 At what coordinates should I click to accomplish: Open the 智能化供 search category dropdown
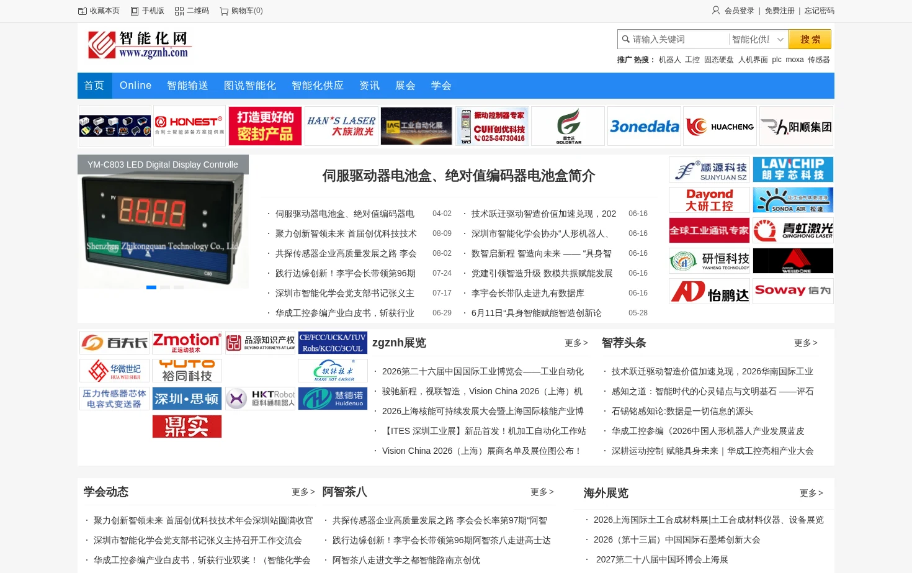click(x=758, y=39)
